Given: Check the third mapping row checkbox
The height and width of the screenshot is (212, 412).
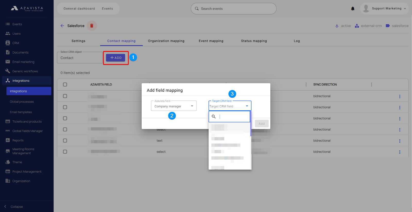Looking at the screenshot, I should [65, 118].
